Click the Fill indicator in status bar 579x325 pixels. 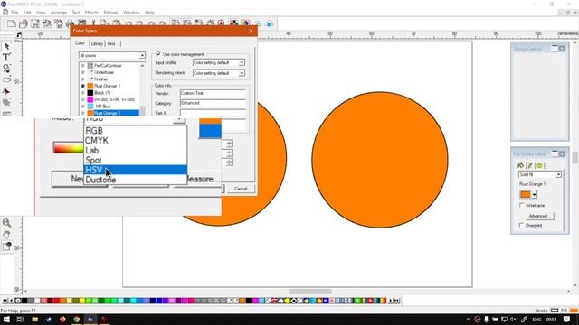click(574, 311)
